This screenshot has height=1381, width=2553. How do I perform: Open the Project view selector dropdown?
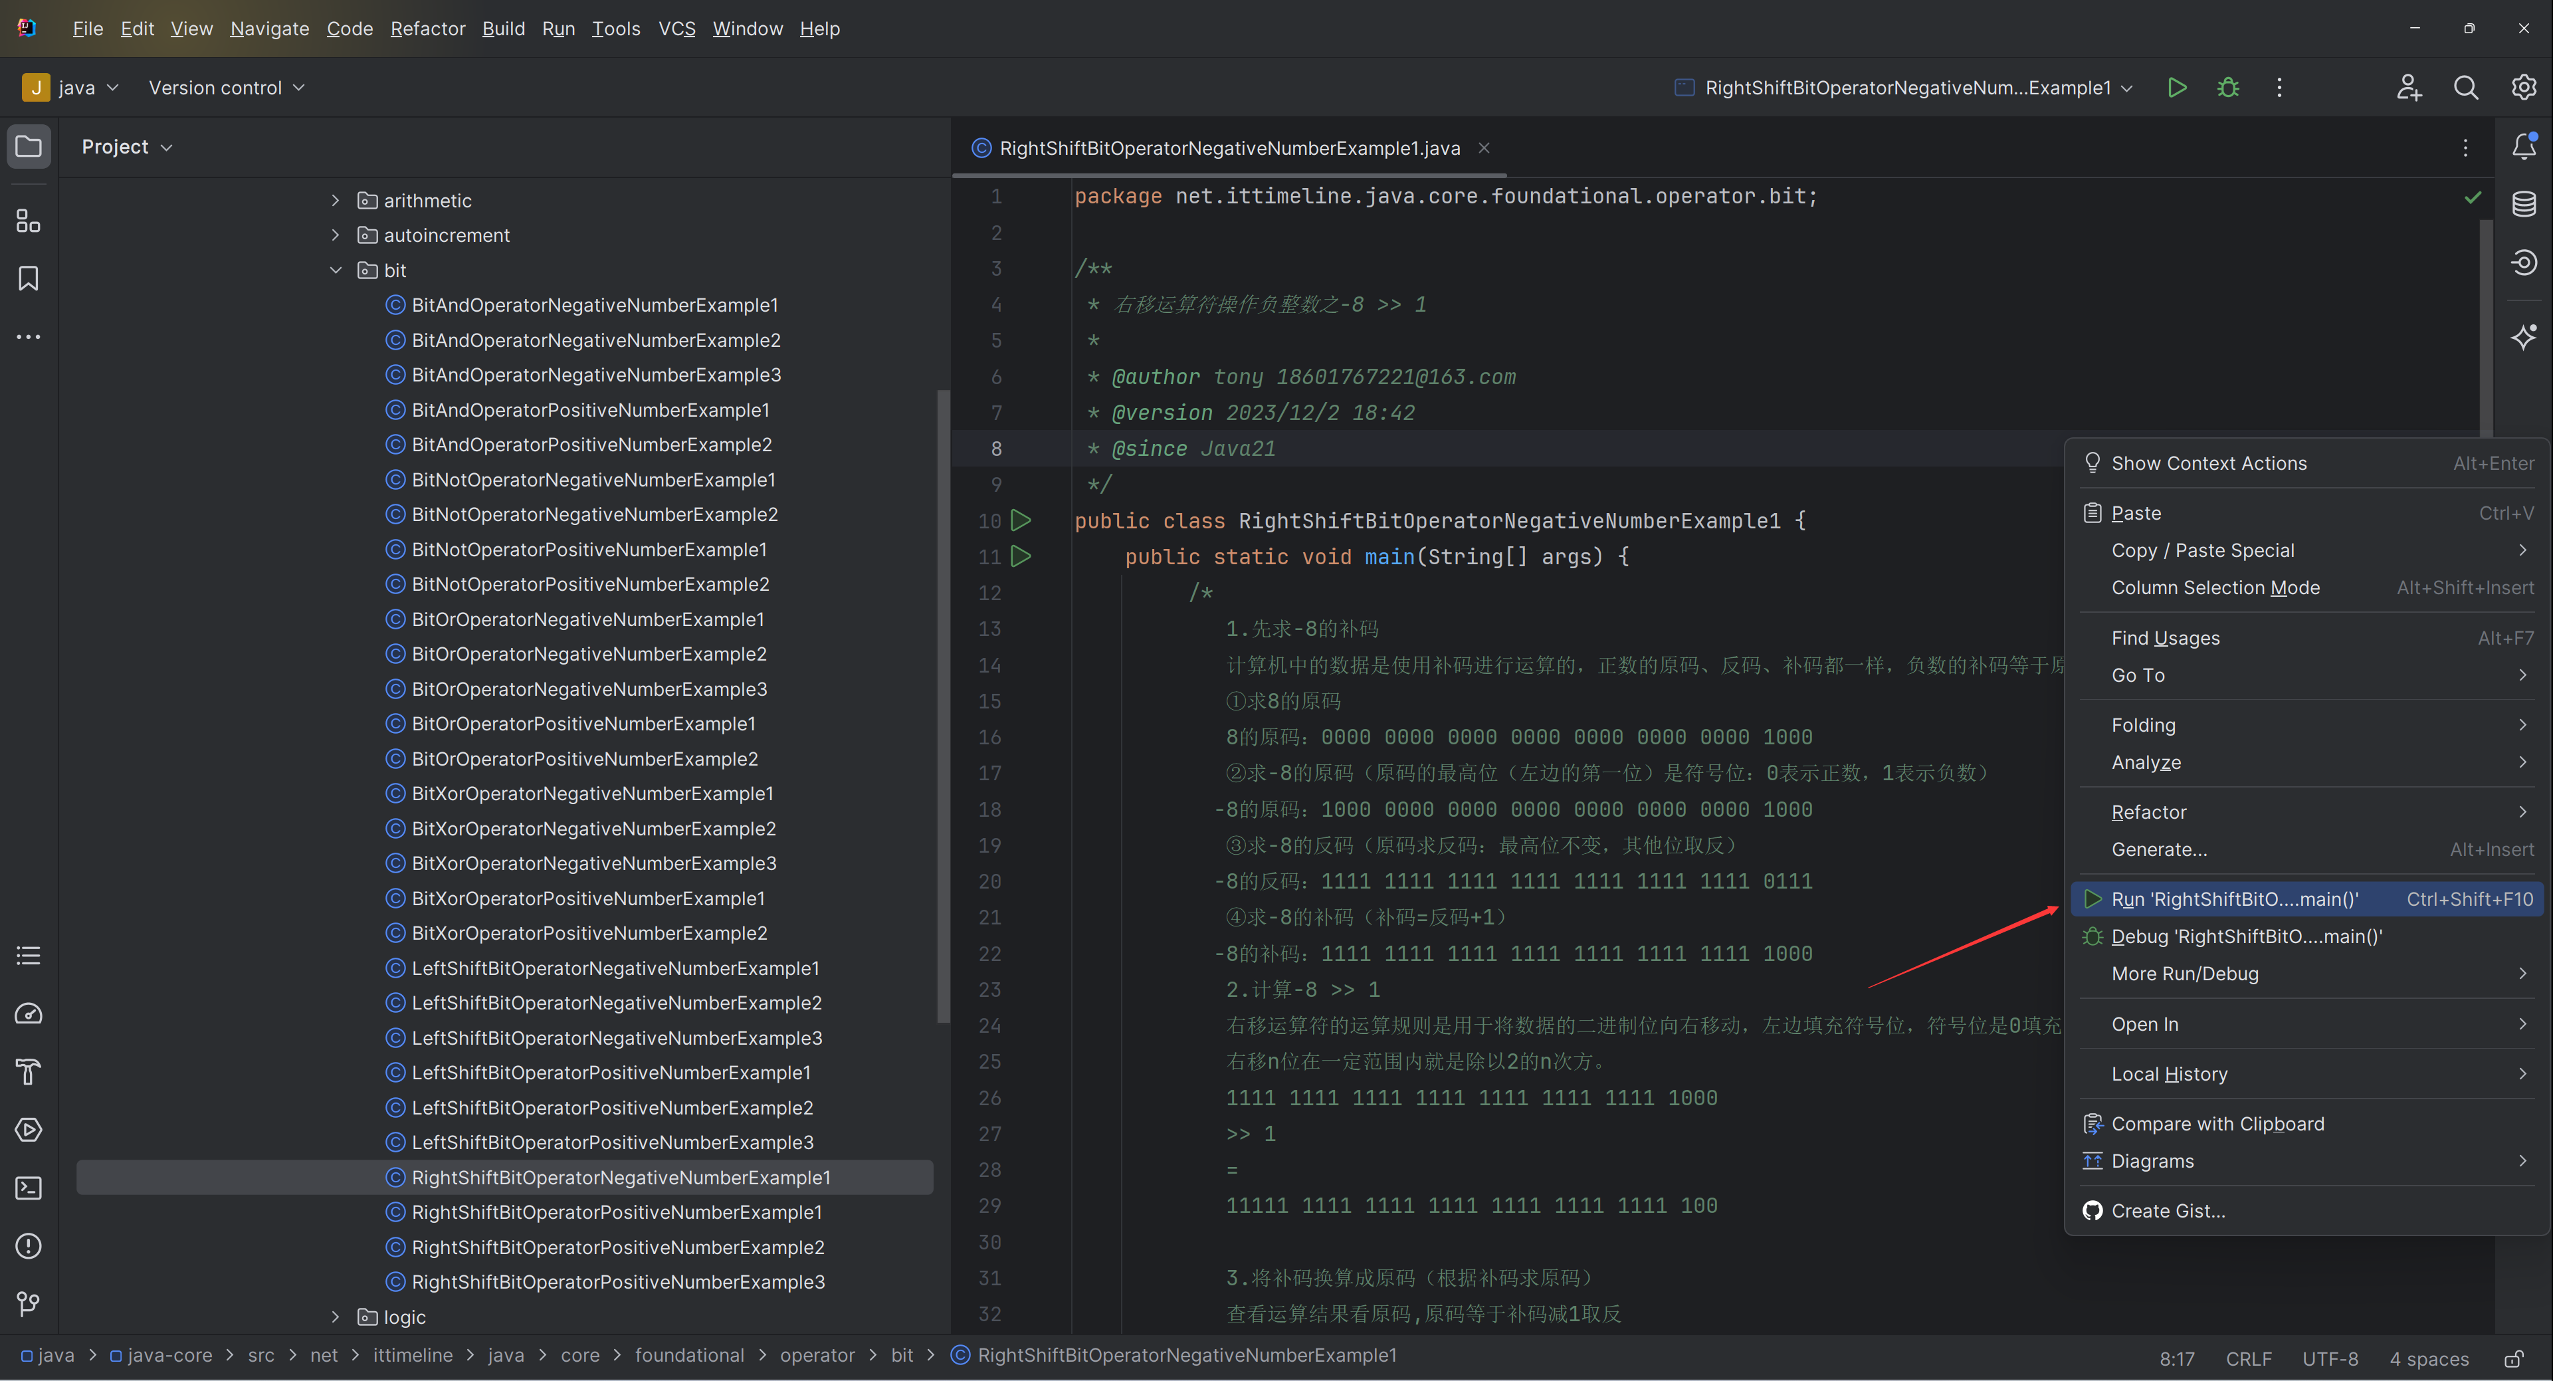click(x=127, y=147)
